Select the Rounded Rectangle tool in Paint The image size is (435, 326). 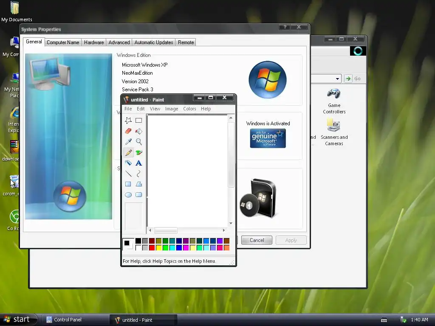pyautogui.click(x=139, y=195)
